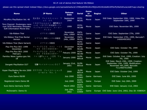Select serial 'SCED-03909'
The height and width of the screenshot is (110, 147).
(80, 91)
